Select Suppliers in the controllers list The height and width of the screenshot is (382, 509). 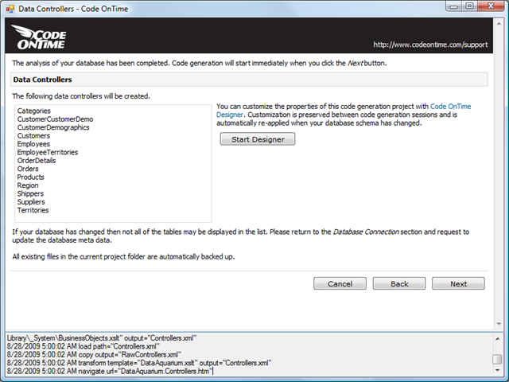[x=31, y=202]
